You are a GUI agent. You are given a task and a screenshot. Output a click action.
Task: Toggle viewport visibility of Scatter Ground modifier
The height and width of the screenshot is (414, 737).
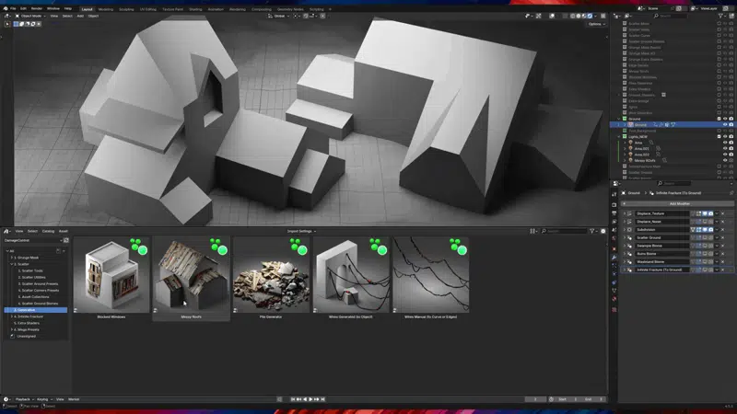click(x=705, y=237)
